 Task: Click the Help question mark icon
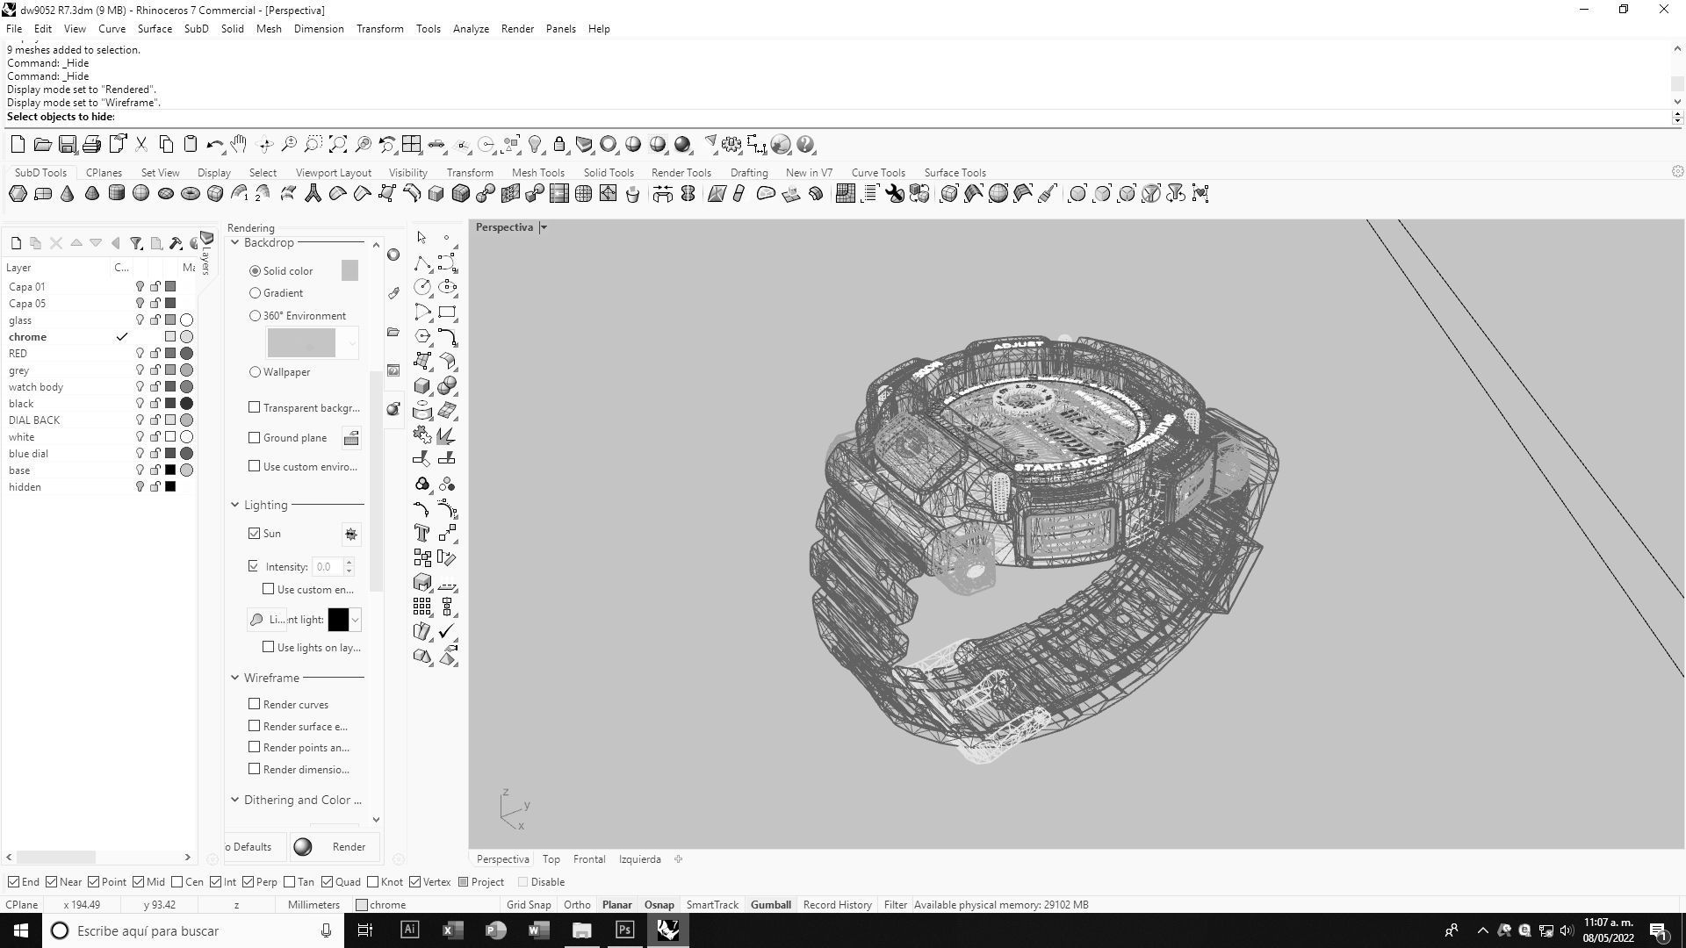tap(806, 145)
